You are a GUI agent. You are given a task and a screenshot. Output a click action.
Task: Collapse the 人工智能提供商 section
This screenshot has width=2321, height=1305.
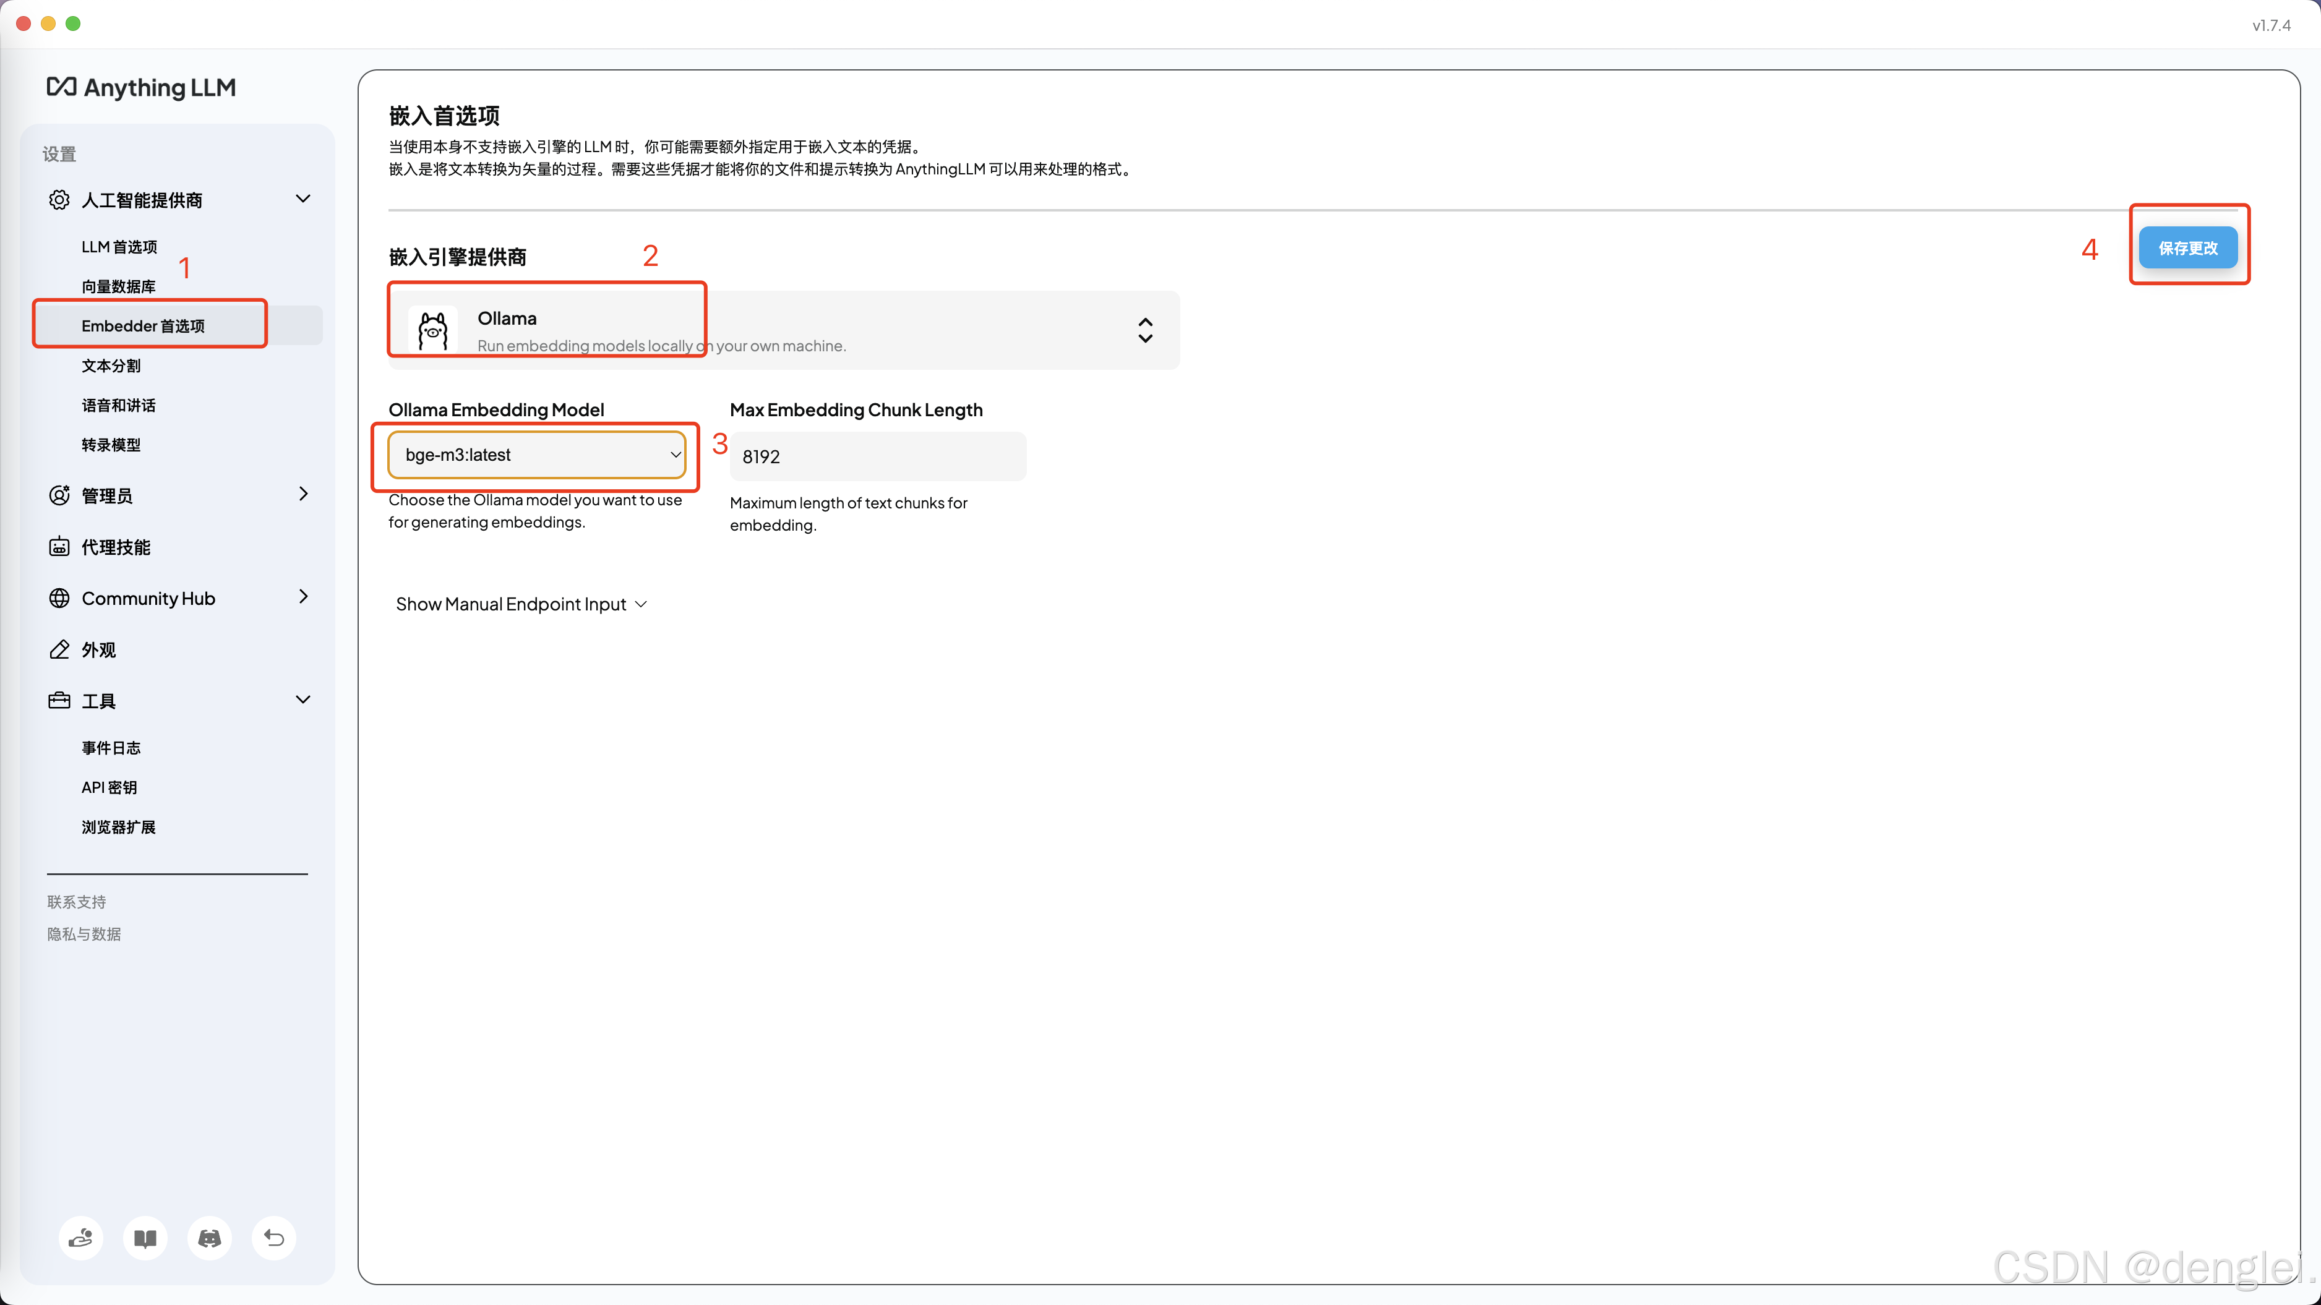pos(302,199)
